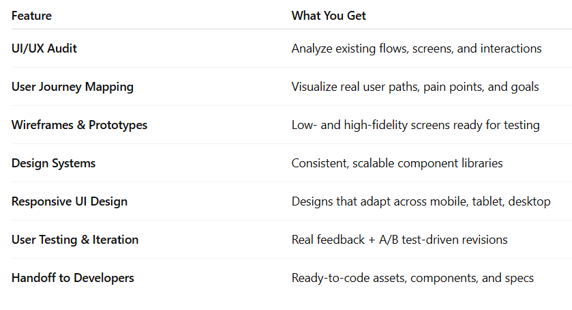572x310 pixels.
Task: Click the word "Prototypes" in the table
Action: [x=119, y=125]
